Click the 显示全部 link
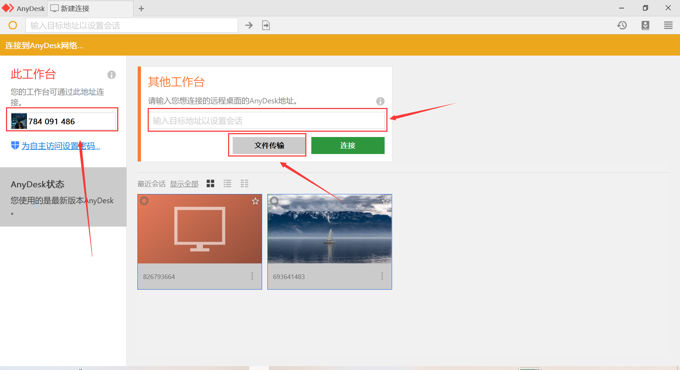This screenshot has height=370, width=680. click(184, 184)
